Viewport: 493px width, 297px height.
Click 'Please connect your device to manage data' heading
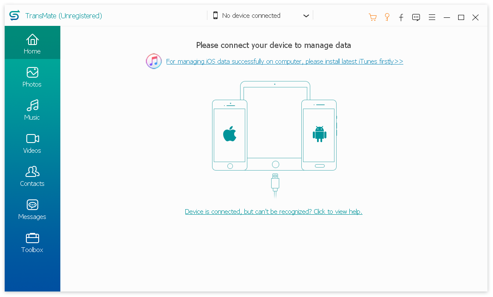coord(274,45)
